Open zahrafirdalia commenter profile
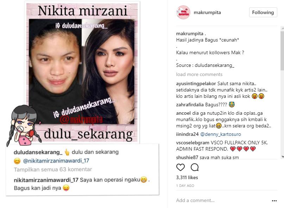The height and width of the screenshot is (208, 284). [x=190, y=105]
